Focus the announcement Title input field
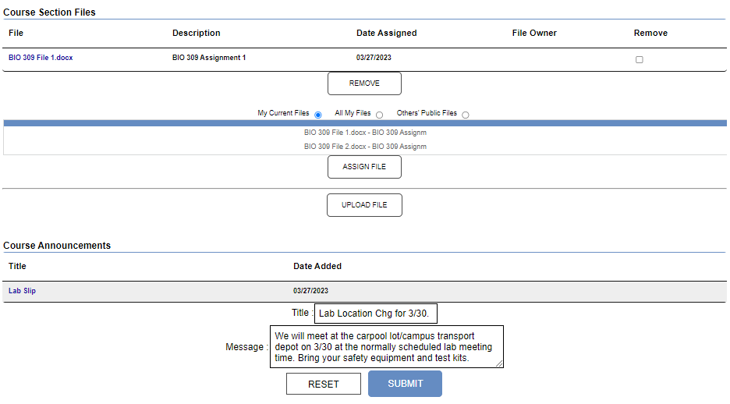730x404 pixels. point(376,314)
